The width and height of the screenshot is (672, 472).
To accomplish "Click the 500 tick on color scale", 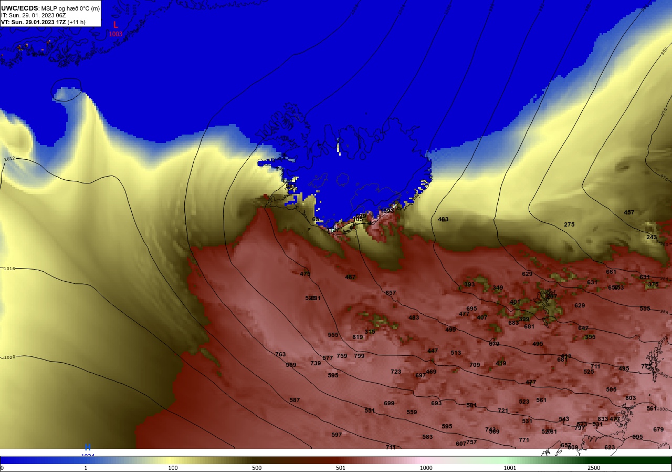I will (x=257, y=468).
